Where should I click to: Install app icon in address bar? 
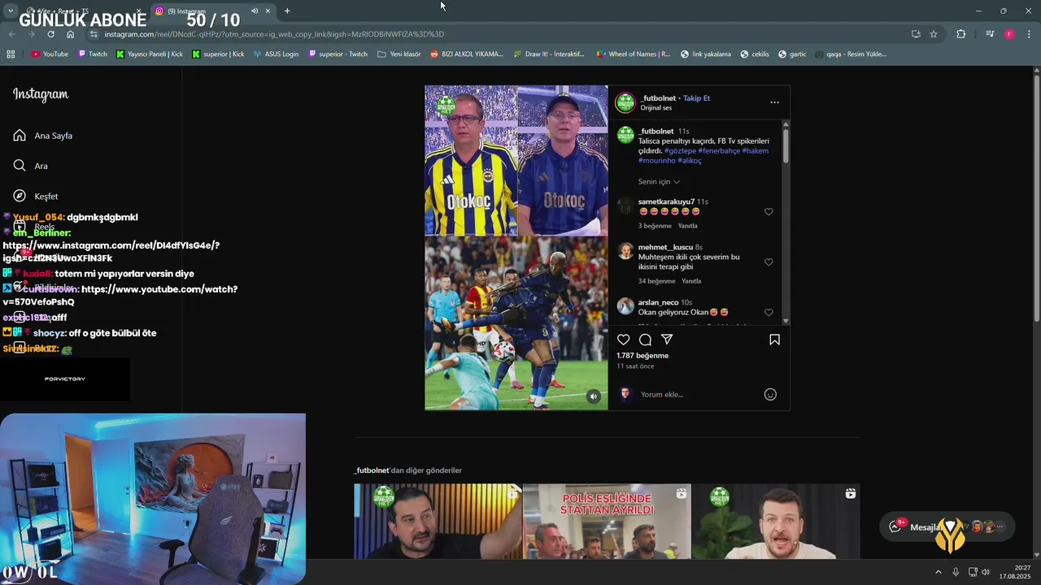[916, 34]
